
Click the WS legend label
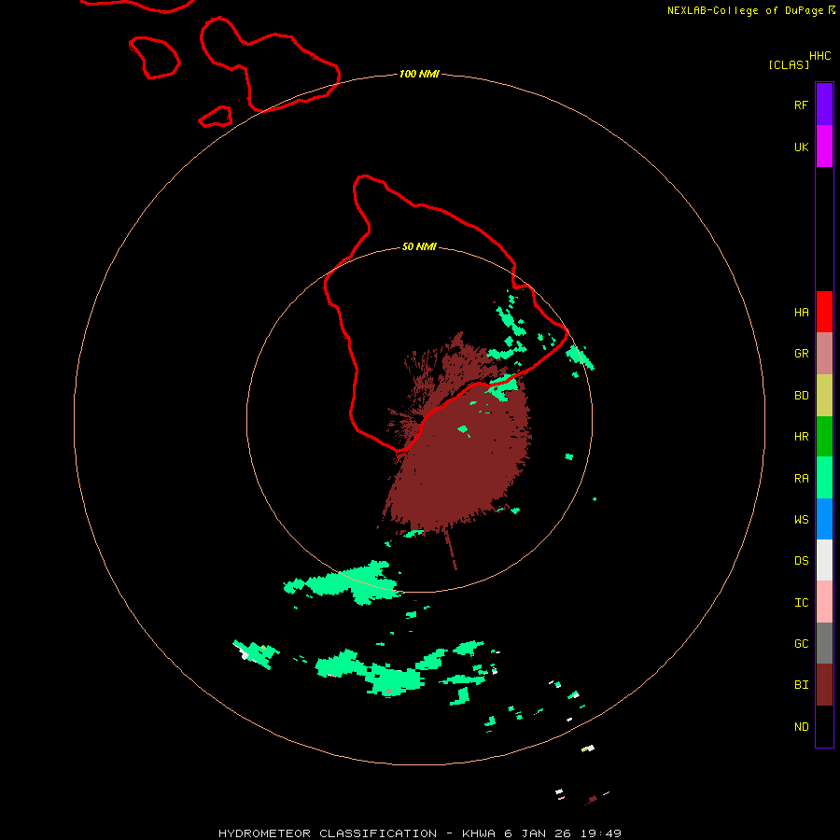[x=801, y=520]
